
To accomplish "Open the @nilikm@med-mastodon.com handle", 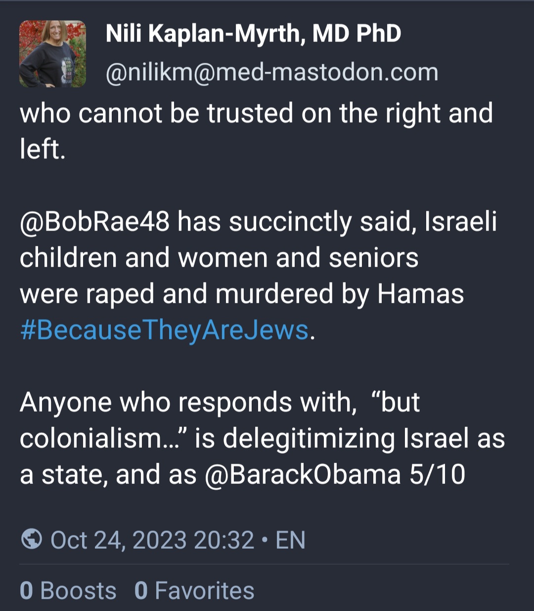I will tap(272, 72).
